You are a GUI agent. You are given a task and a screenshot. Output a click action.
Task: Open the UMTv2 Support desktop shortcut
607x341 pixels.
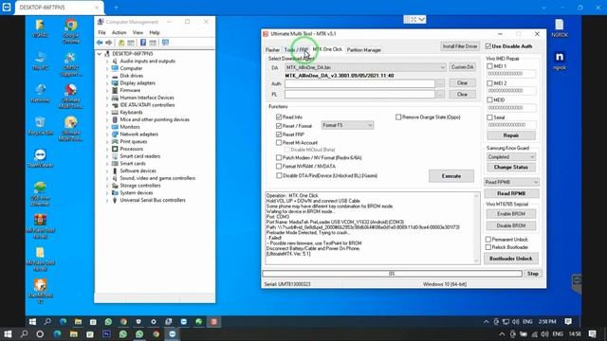(70, 63)
